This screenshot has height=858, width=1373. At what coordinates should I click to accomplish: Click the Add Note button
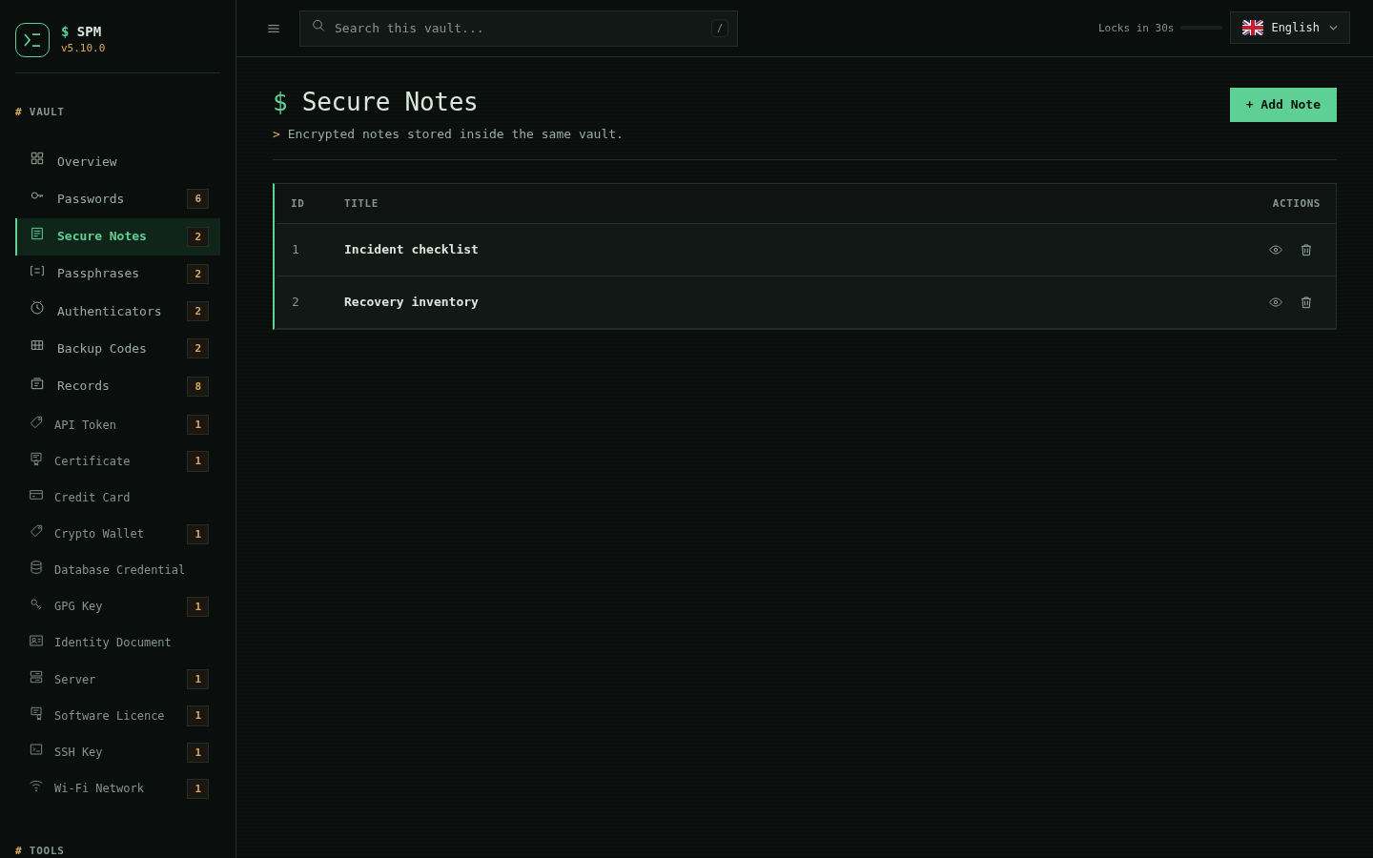coord(1283,105)
